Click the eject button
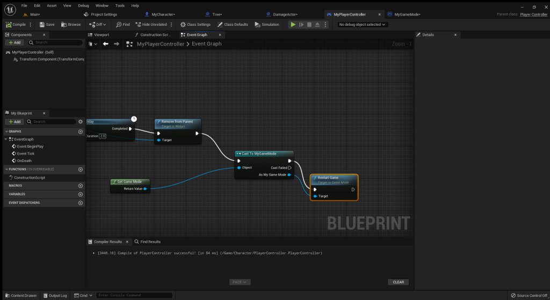This screenshot has height=300, width=550. click(317, 25)
